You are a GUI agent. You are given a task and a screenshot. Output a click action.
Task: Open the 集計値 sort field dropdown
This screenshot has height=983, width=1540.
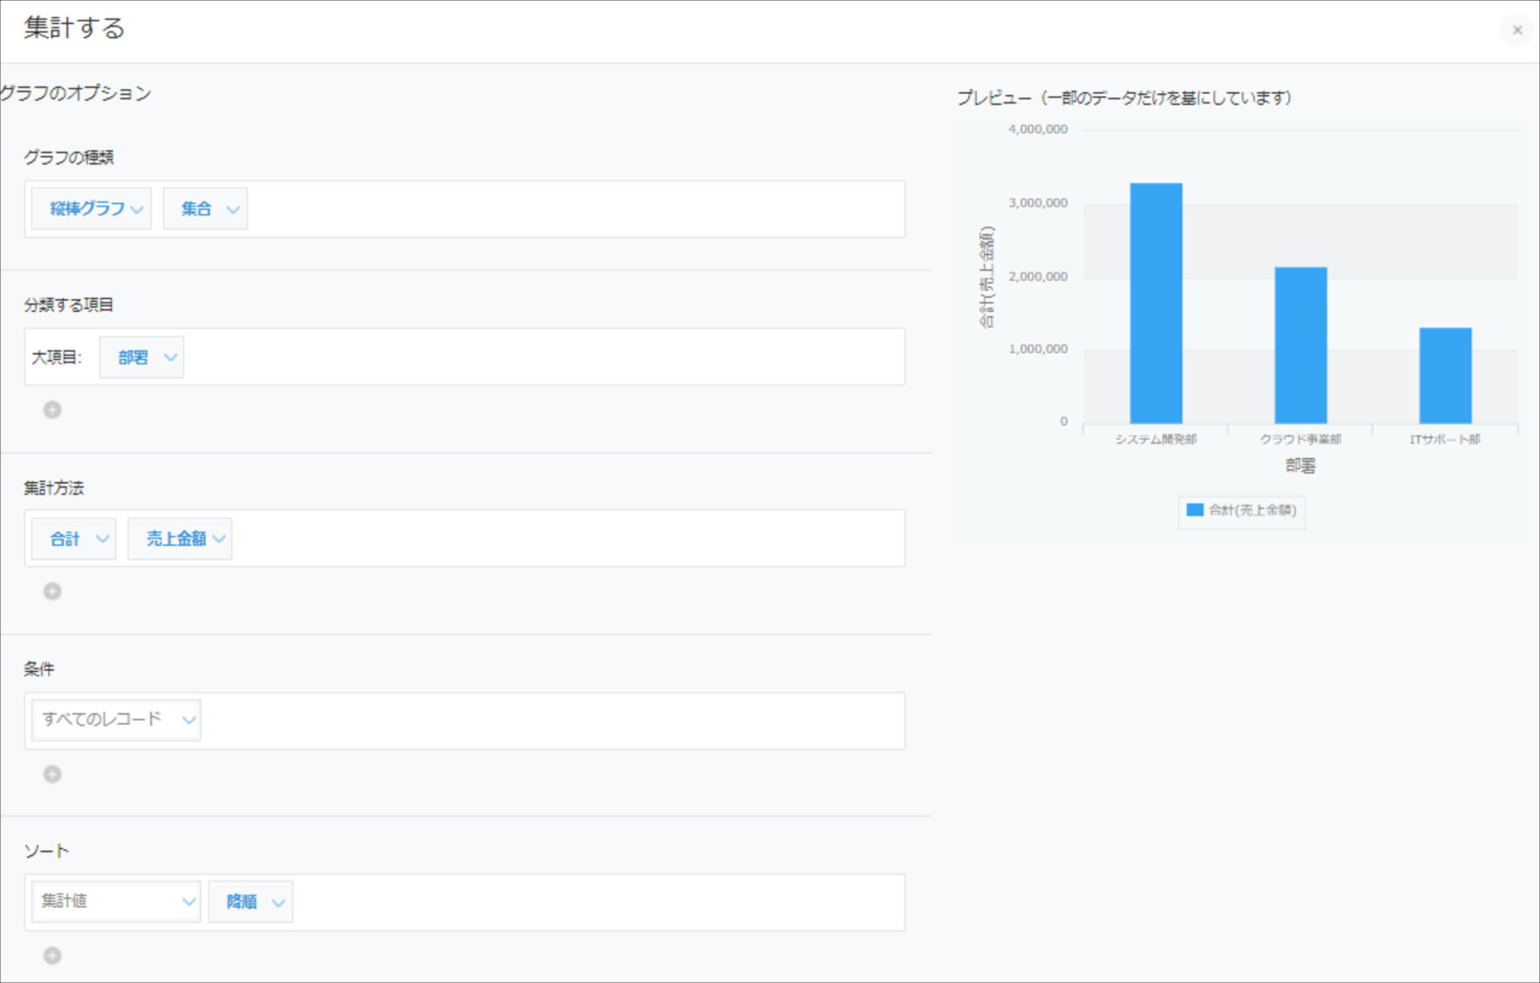tap(116, 902)
